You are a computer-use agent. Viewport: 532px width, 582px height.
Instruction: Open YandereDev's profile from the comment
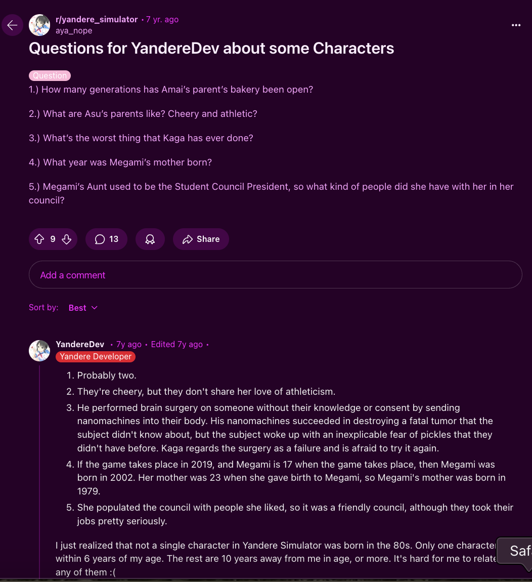[80, 344]
